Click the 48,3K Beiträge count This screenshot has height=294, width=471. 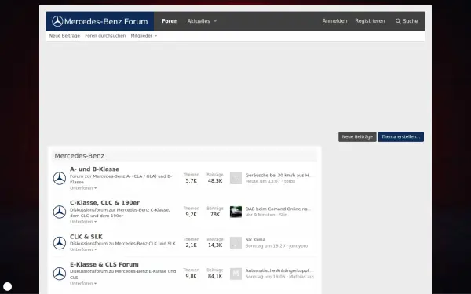click(215, 181)
